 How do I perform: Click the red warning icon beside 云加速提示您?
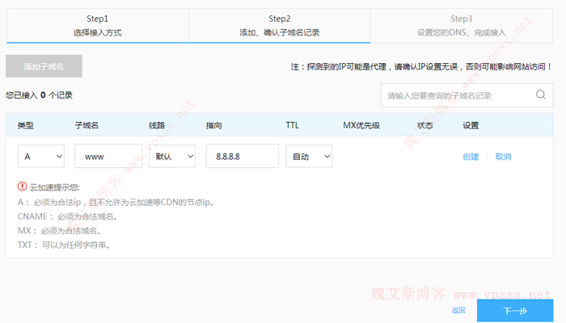(22, 187)
